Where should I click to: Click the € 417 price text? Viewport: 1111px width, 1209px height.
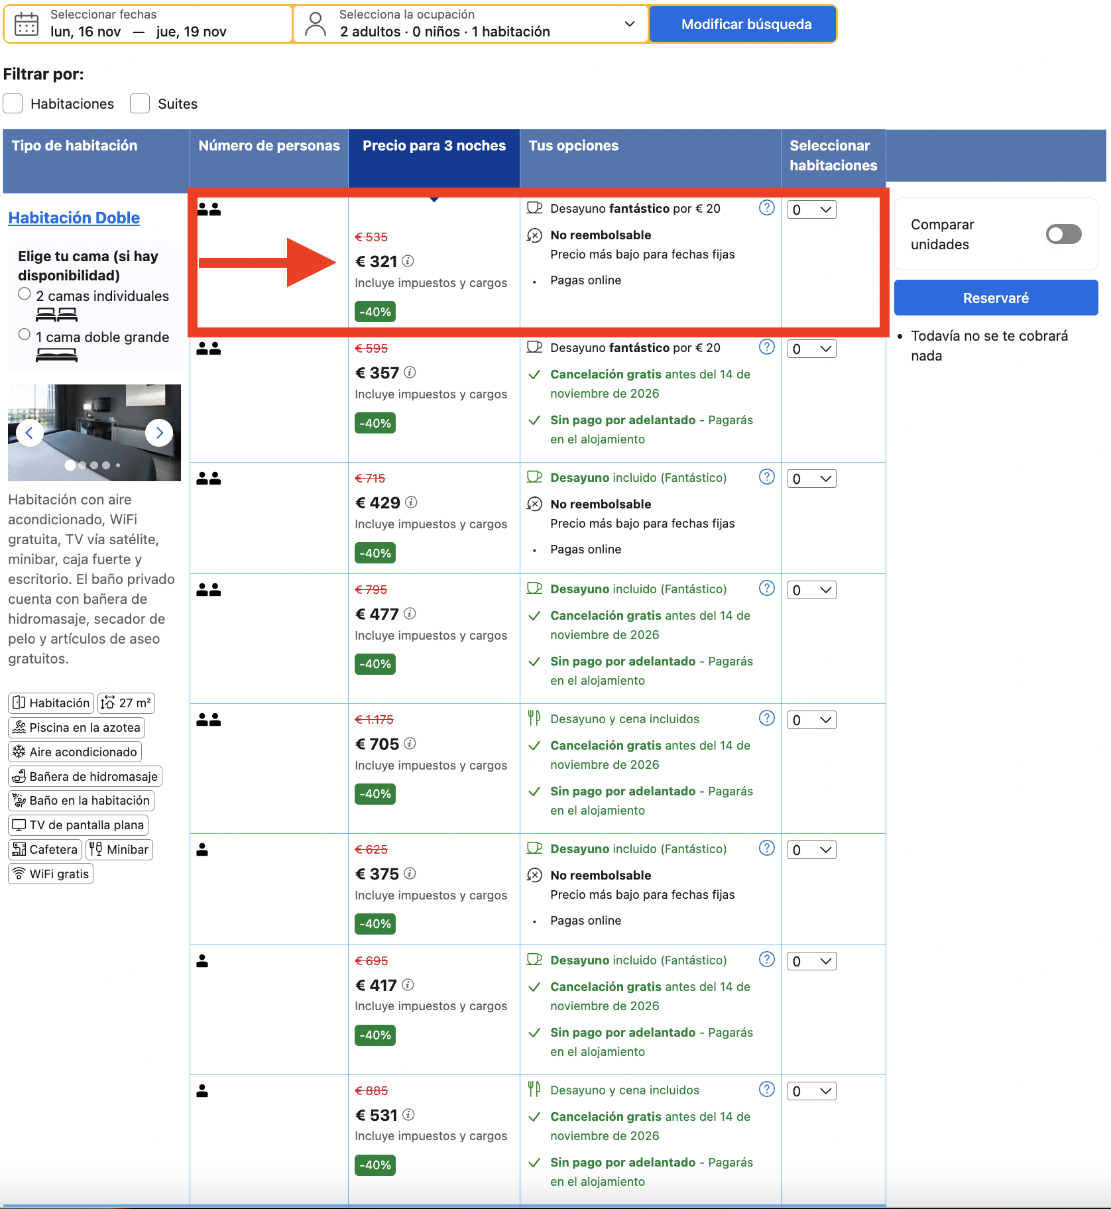(377, 986)
